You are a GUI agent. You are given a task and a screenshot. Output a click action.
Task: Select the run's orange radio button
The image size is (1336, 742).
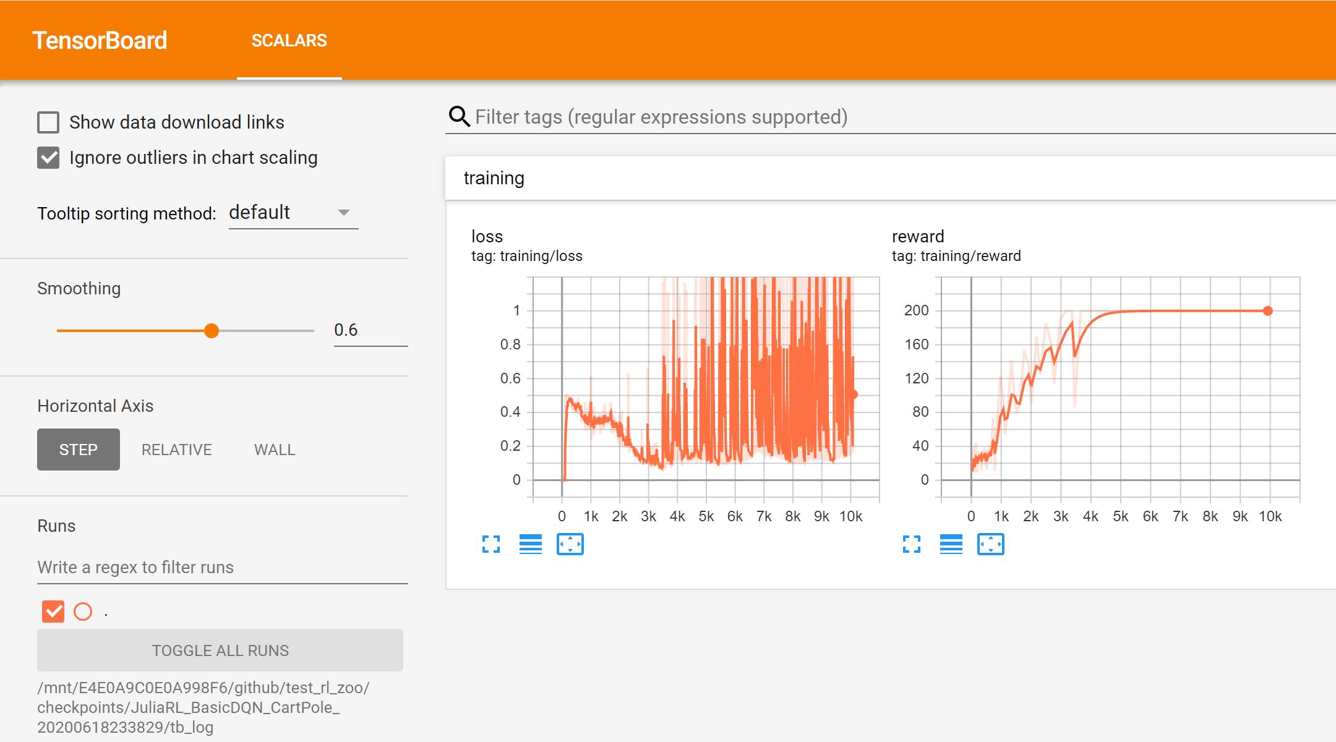83,612
